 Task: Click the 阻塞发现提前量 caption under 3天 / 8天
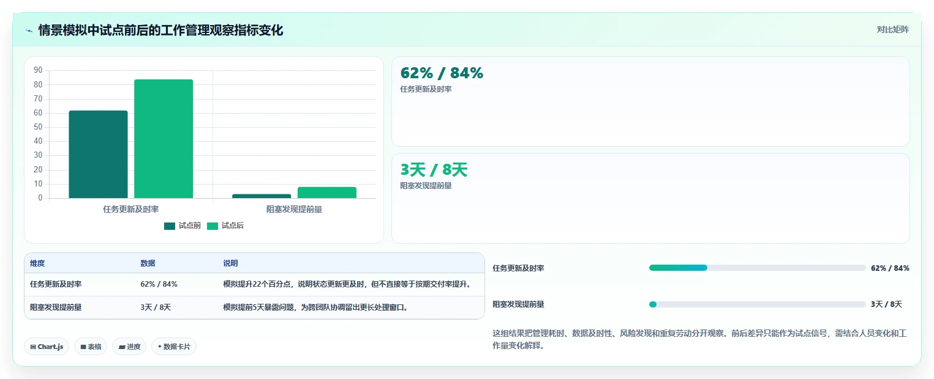pyautogui.click(x=426, y=186)
